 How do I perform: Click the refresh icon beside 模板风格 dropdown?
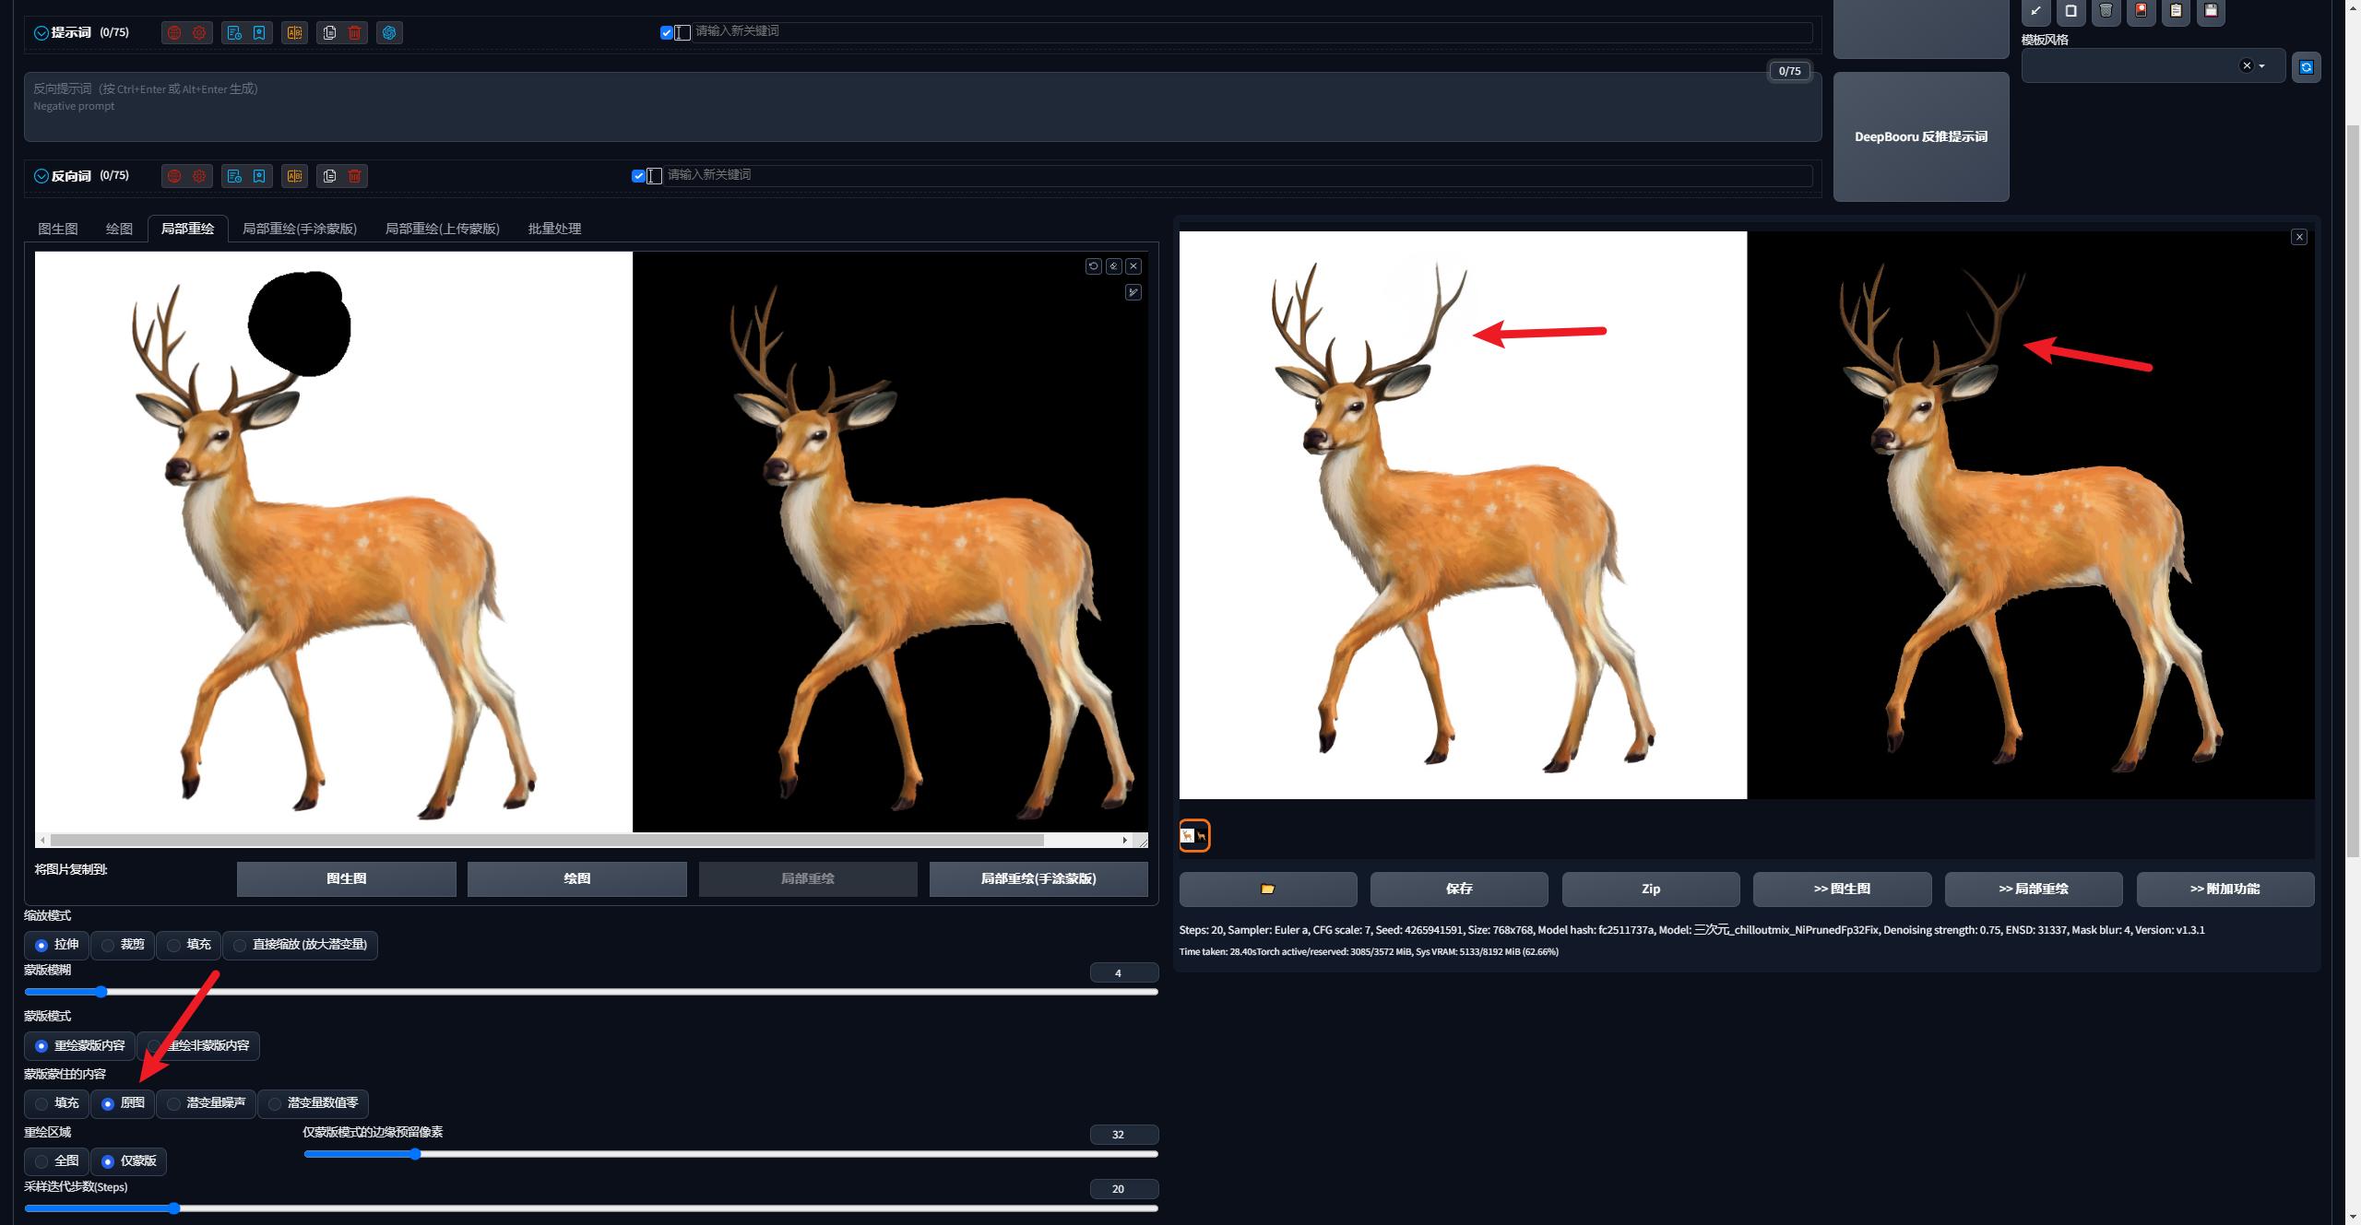[2306, 67]
